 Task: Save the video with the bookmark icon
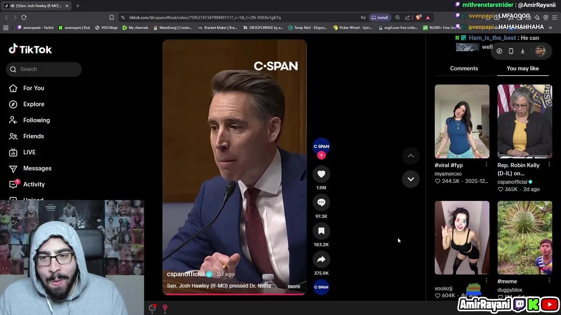pyautogui.click(x=321, y=231)
